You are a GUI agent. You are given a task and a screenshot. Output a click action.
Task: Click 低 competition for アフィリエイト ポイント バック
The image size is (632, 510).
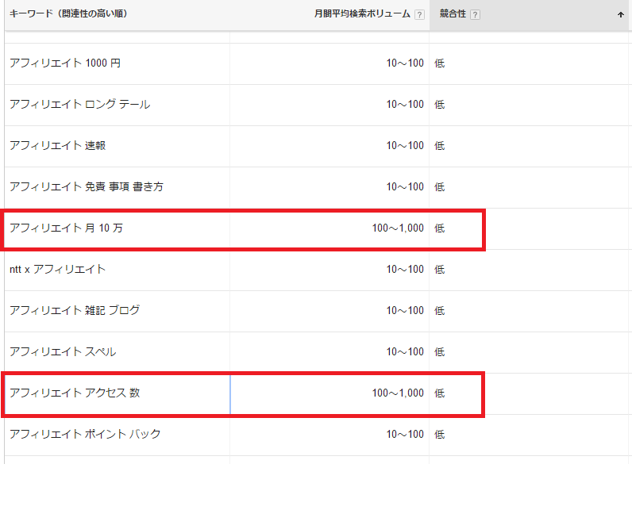[x=439, y=435]
